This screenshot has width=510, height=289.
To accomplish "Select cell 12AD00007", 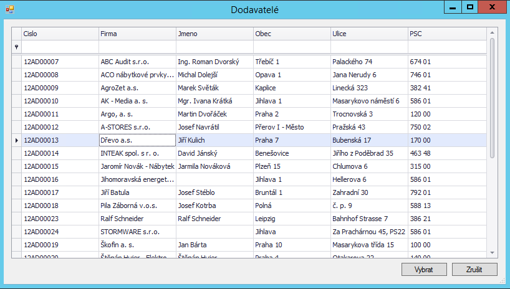I will (60, 62).
